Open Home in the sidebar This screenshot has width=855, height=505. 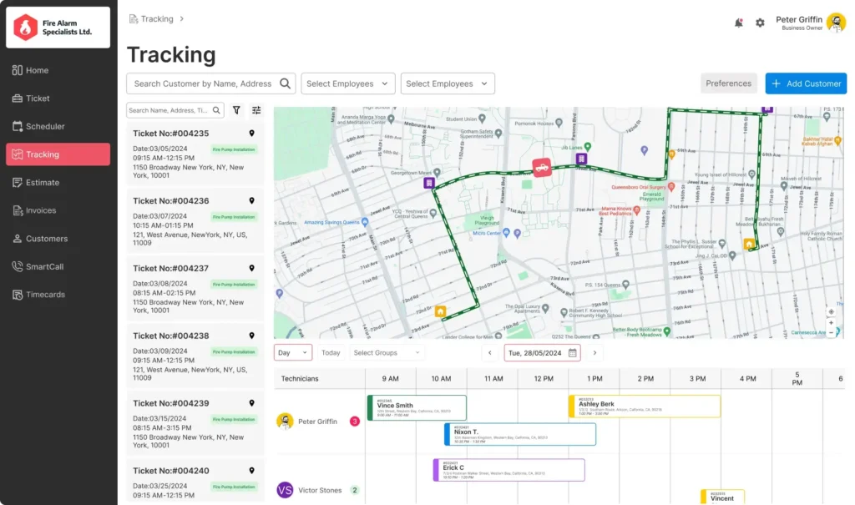point(58,70)
